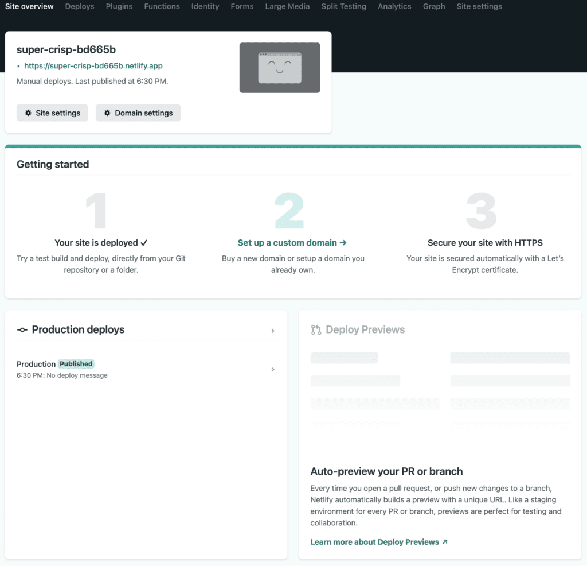
Task: Switch to the Plugins tab
Action: tap(119, 6)
